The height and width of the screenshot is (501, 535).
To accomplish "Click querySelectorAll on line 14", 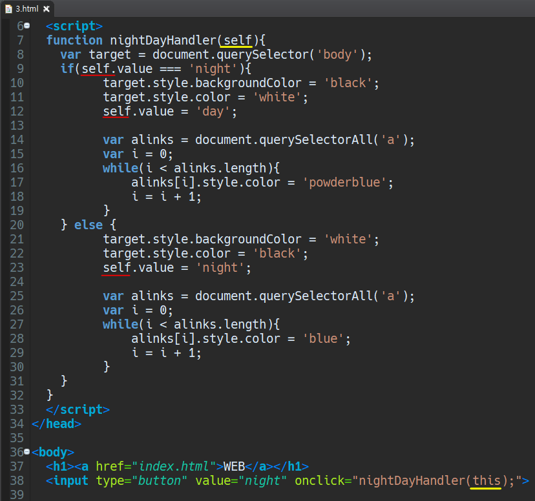I will 316,139.
